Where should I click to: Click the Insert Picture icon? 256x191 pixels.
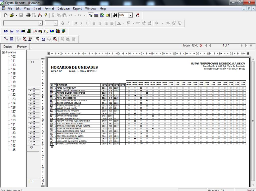coord(52,31)
